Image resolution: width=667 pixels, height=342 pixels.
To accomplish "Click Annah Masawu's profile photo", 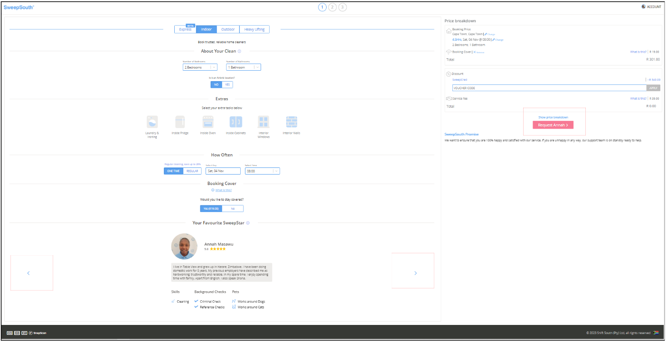I will [184, 246].
